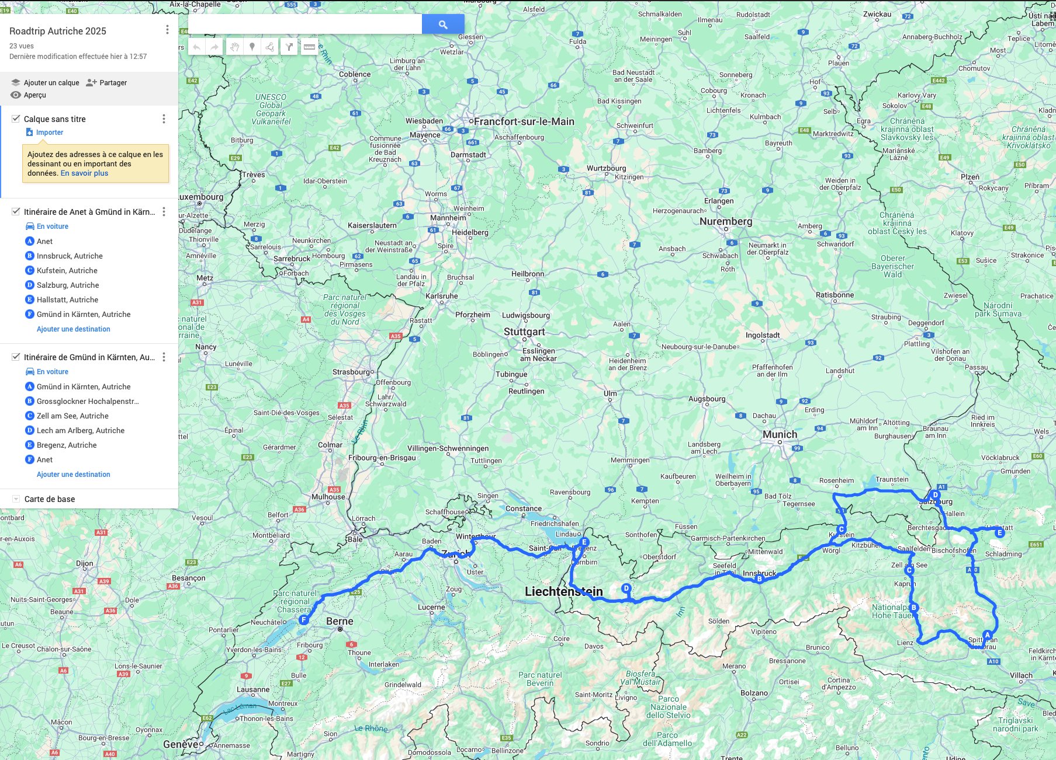Select stop C Zell am See, Autriche
Image resolution: width=1056 pixels, height=760 pixels.
67,416
